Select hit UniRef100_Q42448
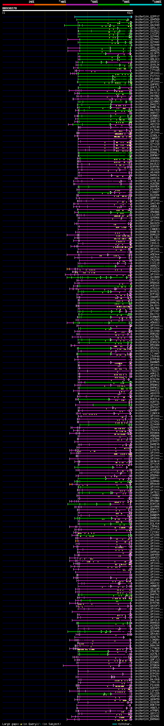The height and width of the screenshot is (726, 164). coord(147,25)
